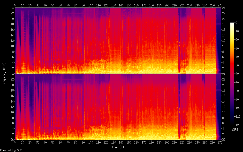Click "60" on the top time axis
The height and width of the screenshot is (152, 243).
(60, 5)
